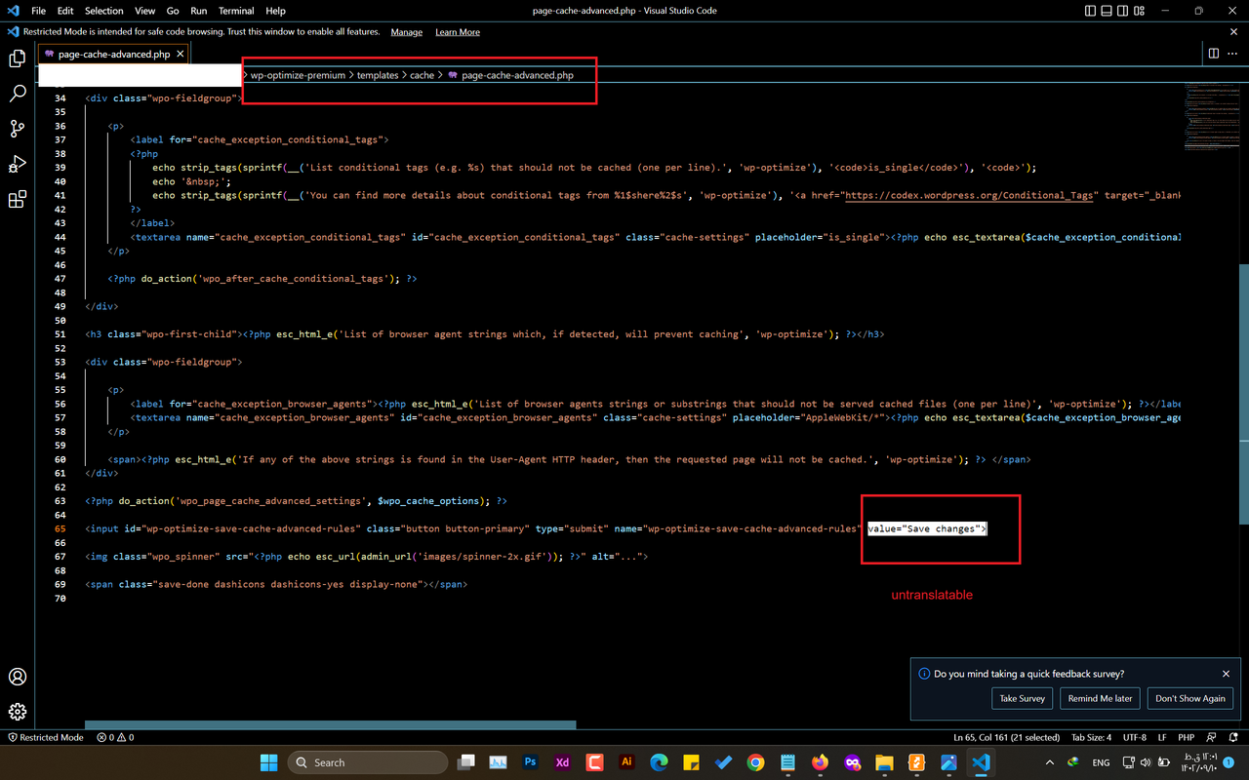This screenshot has height=780, width=1249.
Task: Click Take Survey button
Action: point(1023,698)
